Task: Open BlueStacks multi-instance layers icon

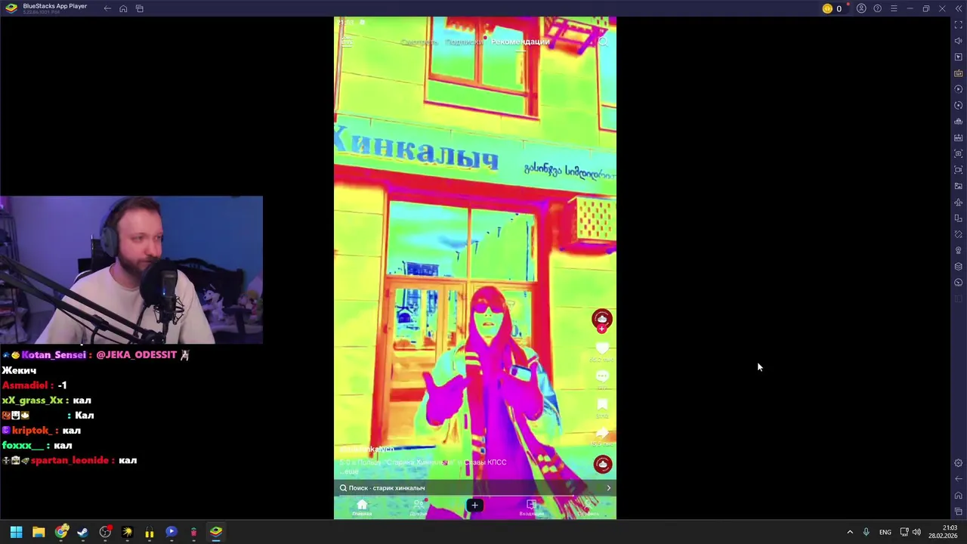Action: tap(959, 267)
